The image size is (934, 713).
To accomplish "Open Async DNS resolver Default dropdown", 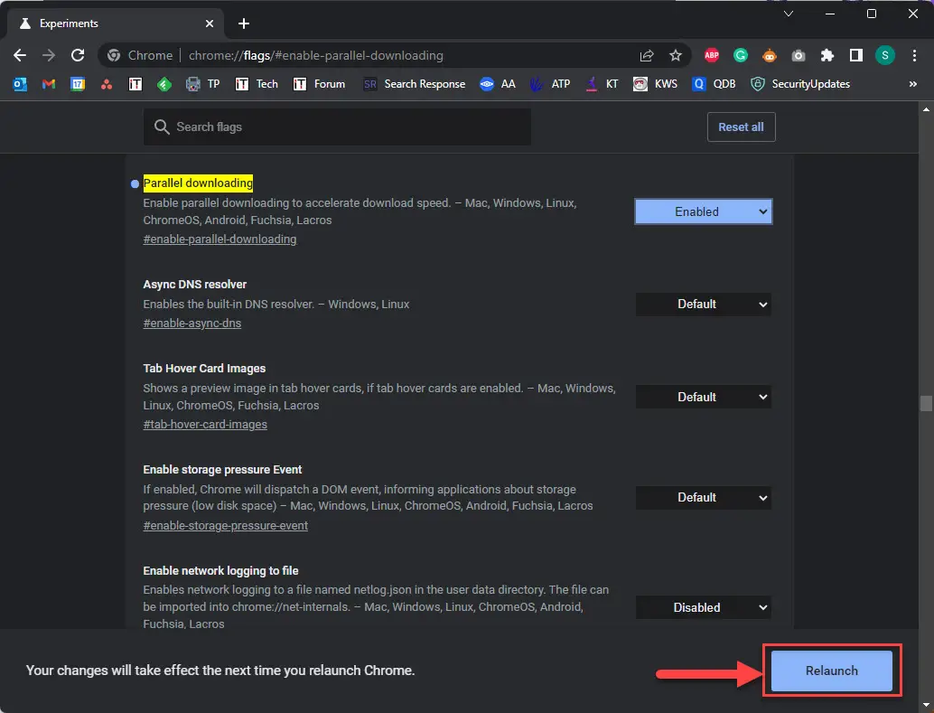I will coord(704,304).
